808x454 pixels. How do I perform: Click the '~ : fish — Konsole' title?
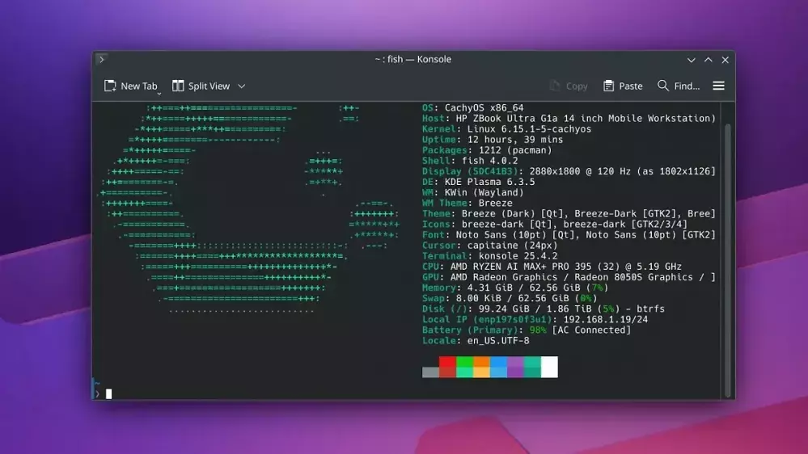click(412, 59)
